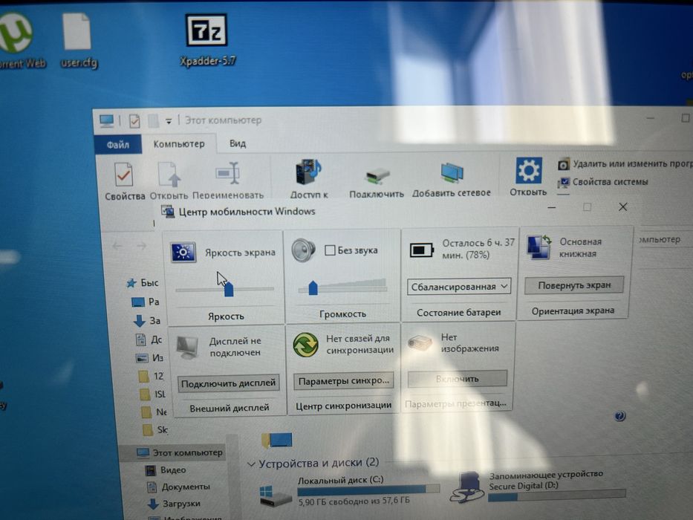Minimize the Mobility Center window

tap(551, 207)
